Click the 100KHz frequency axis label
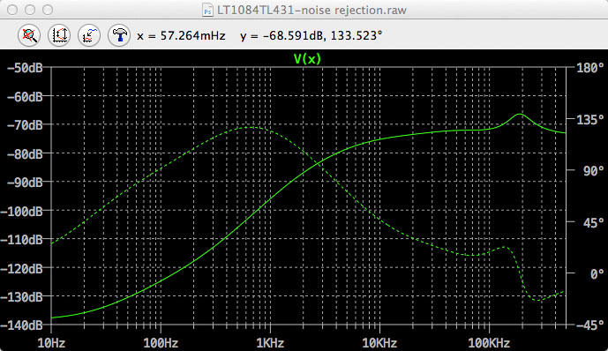 pos(489,343)
